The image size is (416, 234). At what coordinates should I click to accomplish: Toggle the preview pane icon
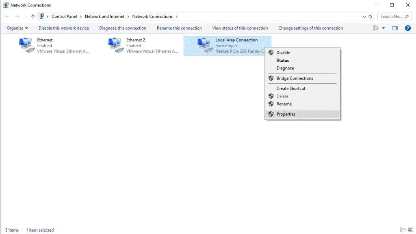(x=395, y=28)
